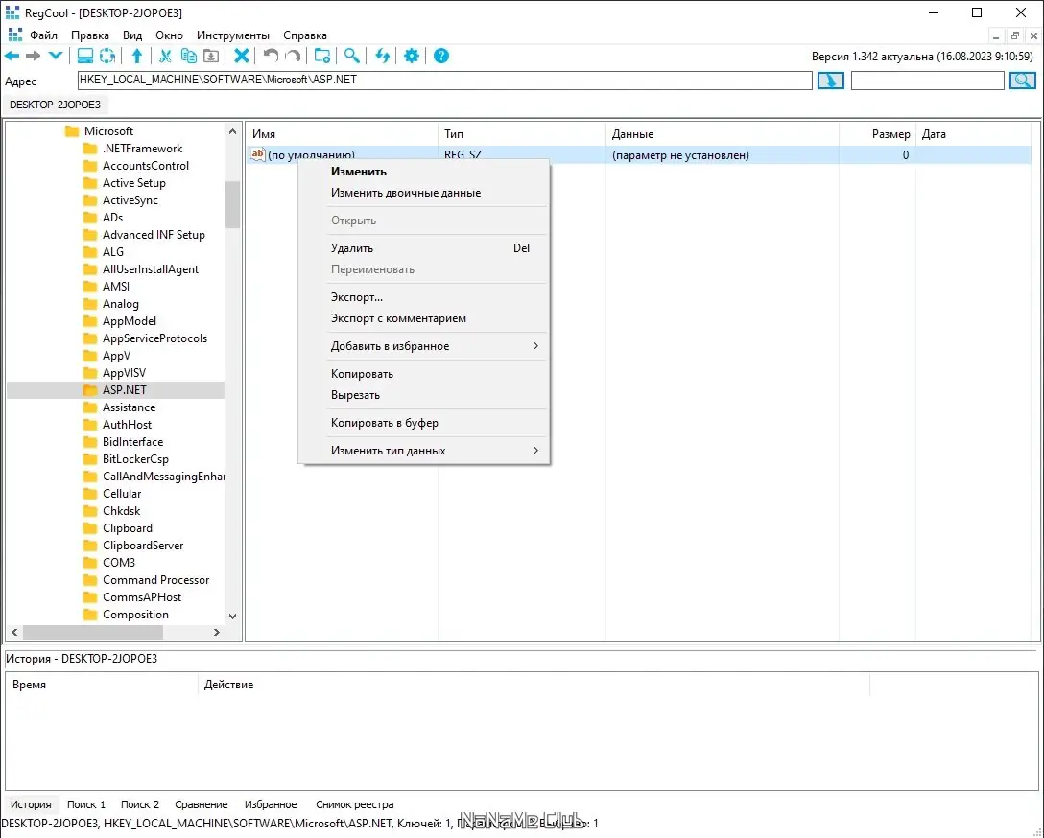Click the undo arrow toolbar icon
The image size is (1044, 838).
[271, 57]
